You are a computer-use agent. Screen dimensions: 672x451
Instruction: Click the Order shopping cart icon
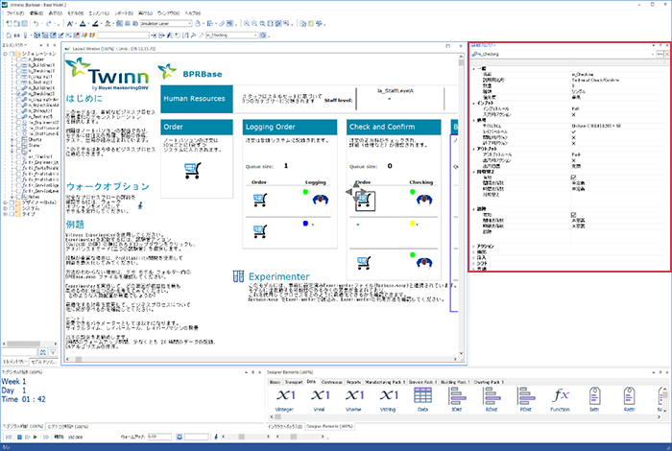(x=192, y=171)
